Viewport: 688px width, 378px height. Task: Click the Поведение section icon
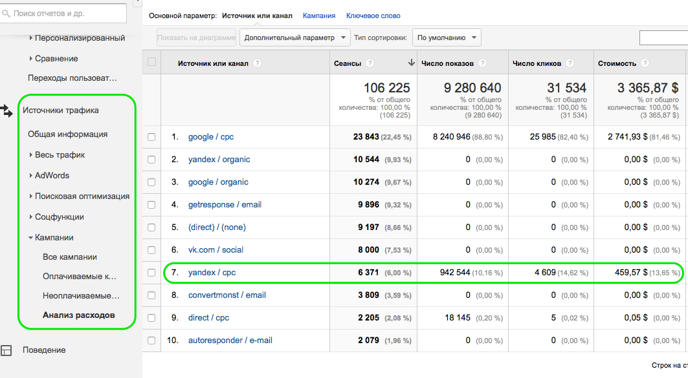coord(6,350)
